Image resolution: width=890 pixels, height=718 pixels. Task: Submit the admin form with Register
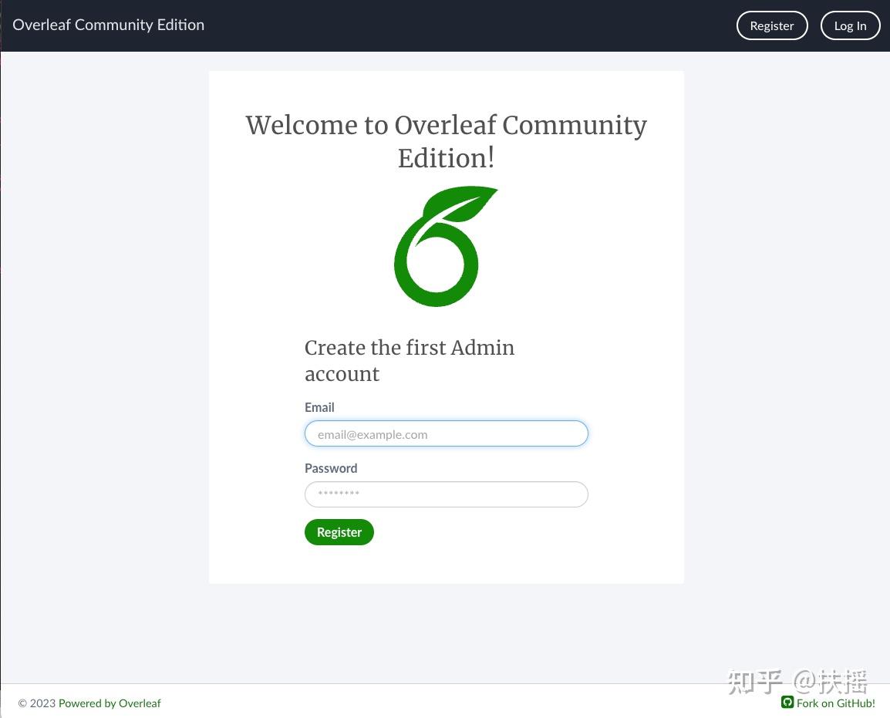click(339, 531)
